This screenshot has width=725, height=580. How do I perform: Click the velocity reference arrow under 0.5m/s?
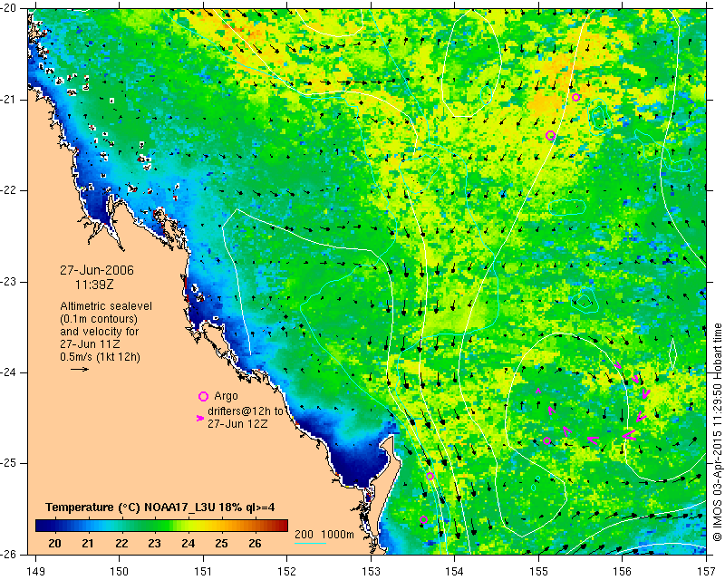click(80, 369)
